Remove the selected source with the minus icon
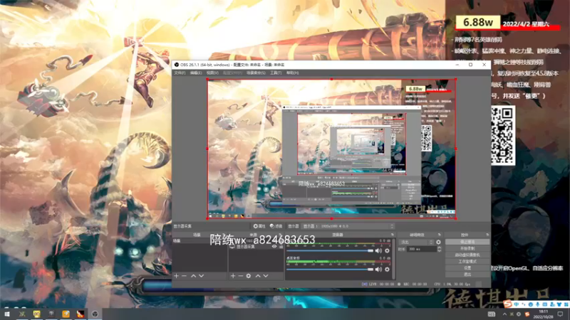The image size is (570, 320). coord(240,276)
